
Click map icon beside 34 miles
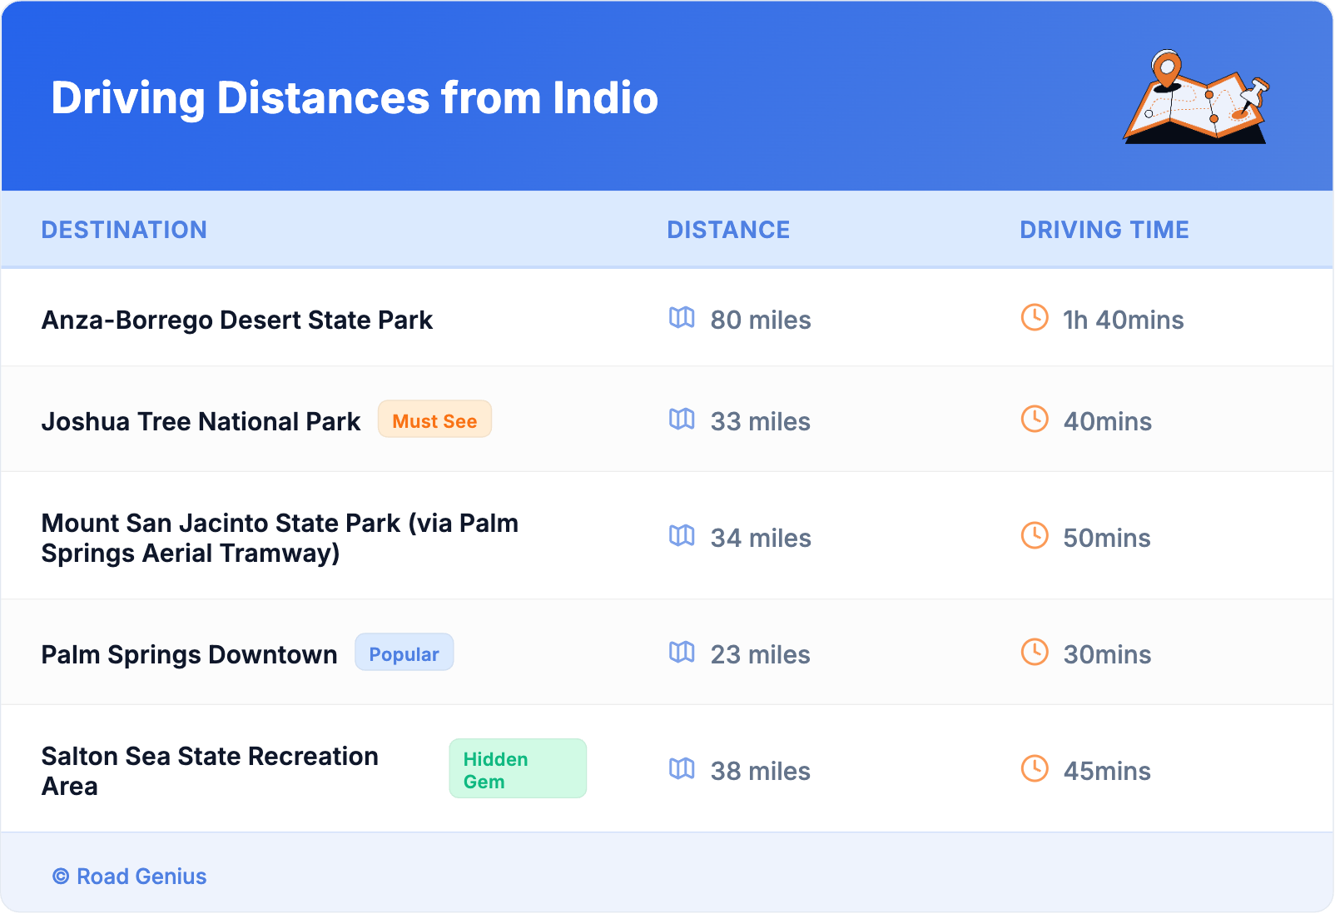point(682,536)
